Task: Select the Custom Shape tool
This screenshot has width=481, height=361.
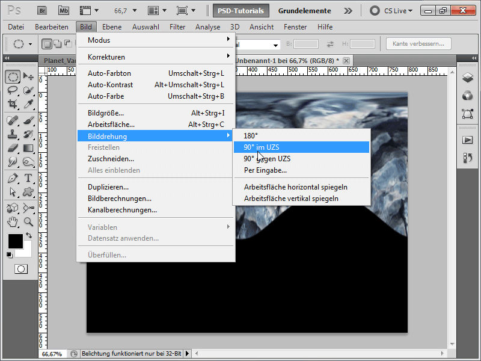Action: point(28,192)
